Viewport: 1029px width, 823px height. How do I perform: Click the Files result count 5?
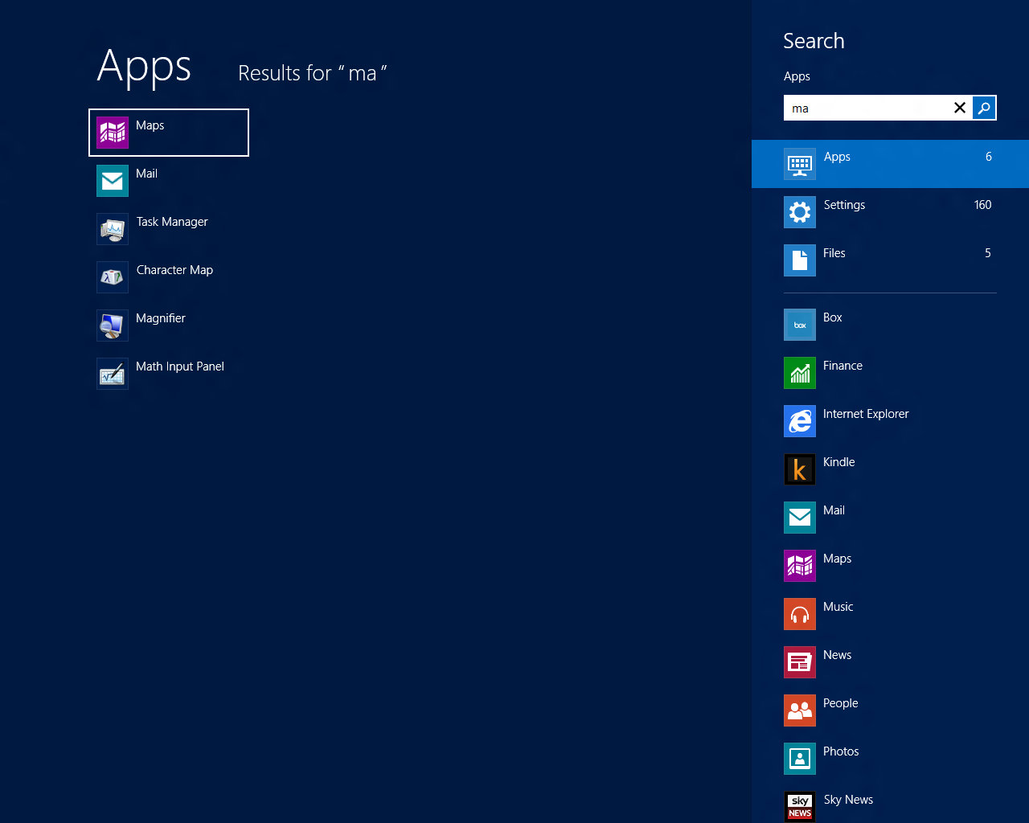pyautogui.click(x=988, y=253)
